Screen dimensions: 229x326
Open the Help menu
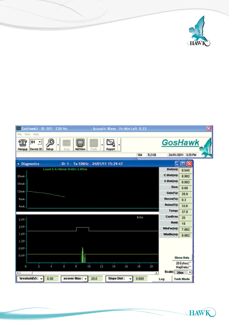pyautogui.click(x=36, y=134)
